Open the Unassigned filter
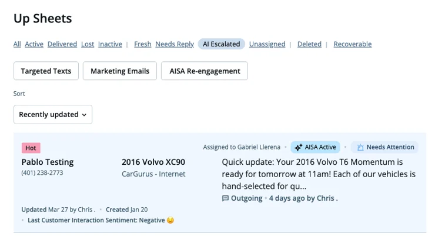This screenshot has width=435, height=239. pyautogui.click(x=267, y=44)
